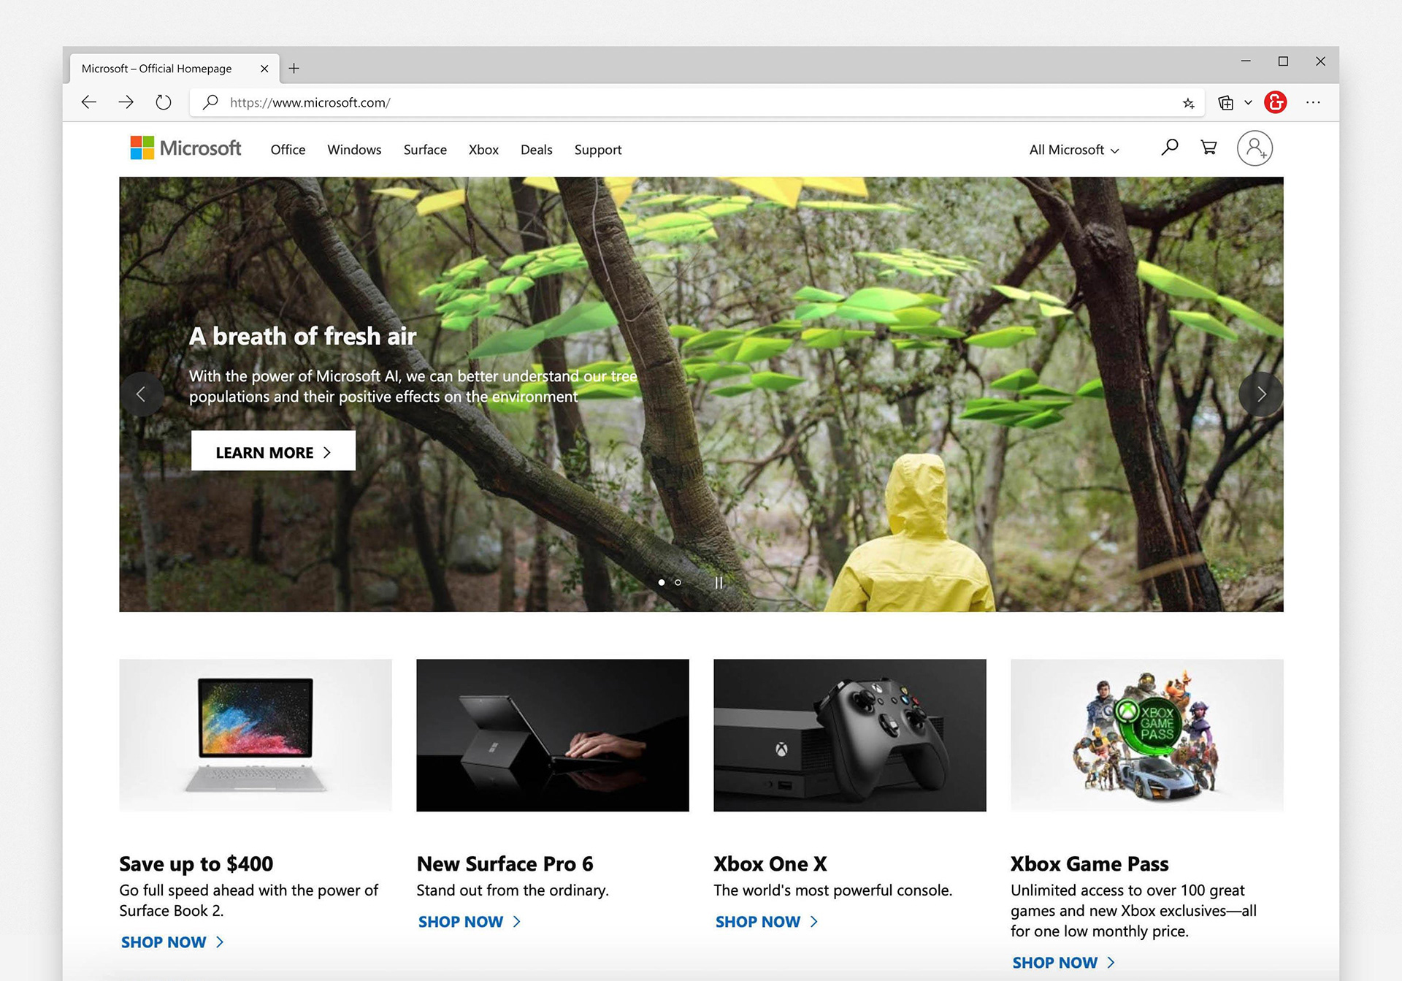Close the Microsoft – Official Homepage tab
This screenshot has height=981, width=1402.
point(264,69)
